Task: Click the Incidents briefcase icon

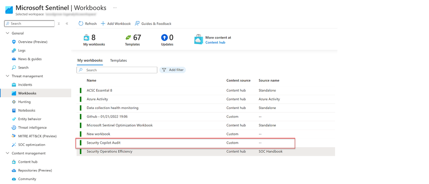Action: 14,84
